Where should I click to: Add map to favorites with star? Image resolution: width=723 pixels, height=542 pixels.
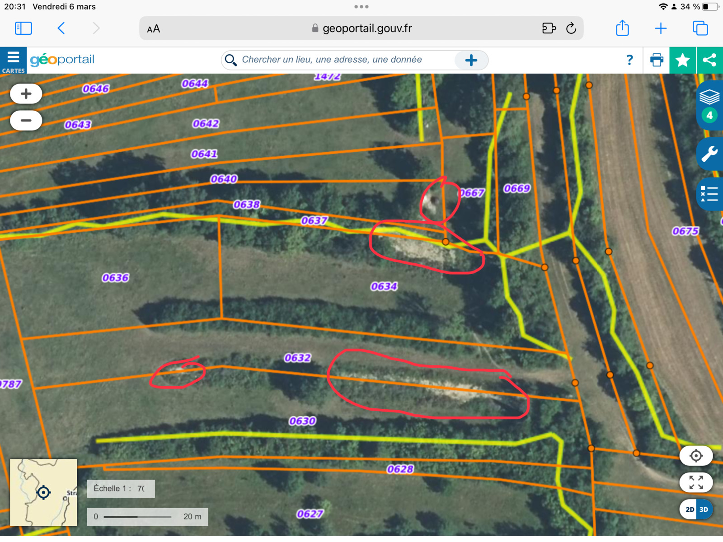pyautogui.click(x=682, y=60)
